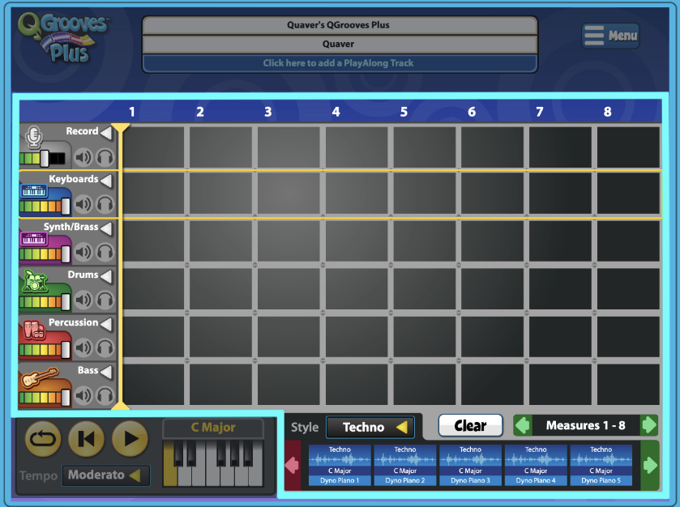The image size is (680, 507).
Task: Click the QGrooves Plus logo
Action: 63,38
